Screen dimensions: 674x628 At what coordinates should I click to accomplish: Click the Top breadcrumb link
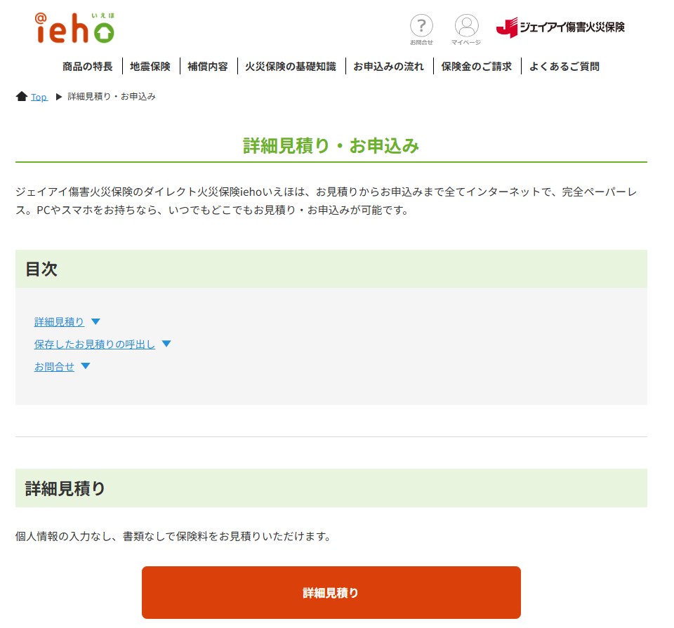tap(39, 97)
